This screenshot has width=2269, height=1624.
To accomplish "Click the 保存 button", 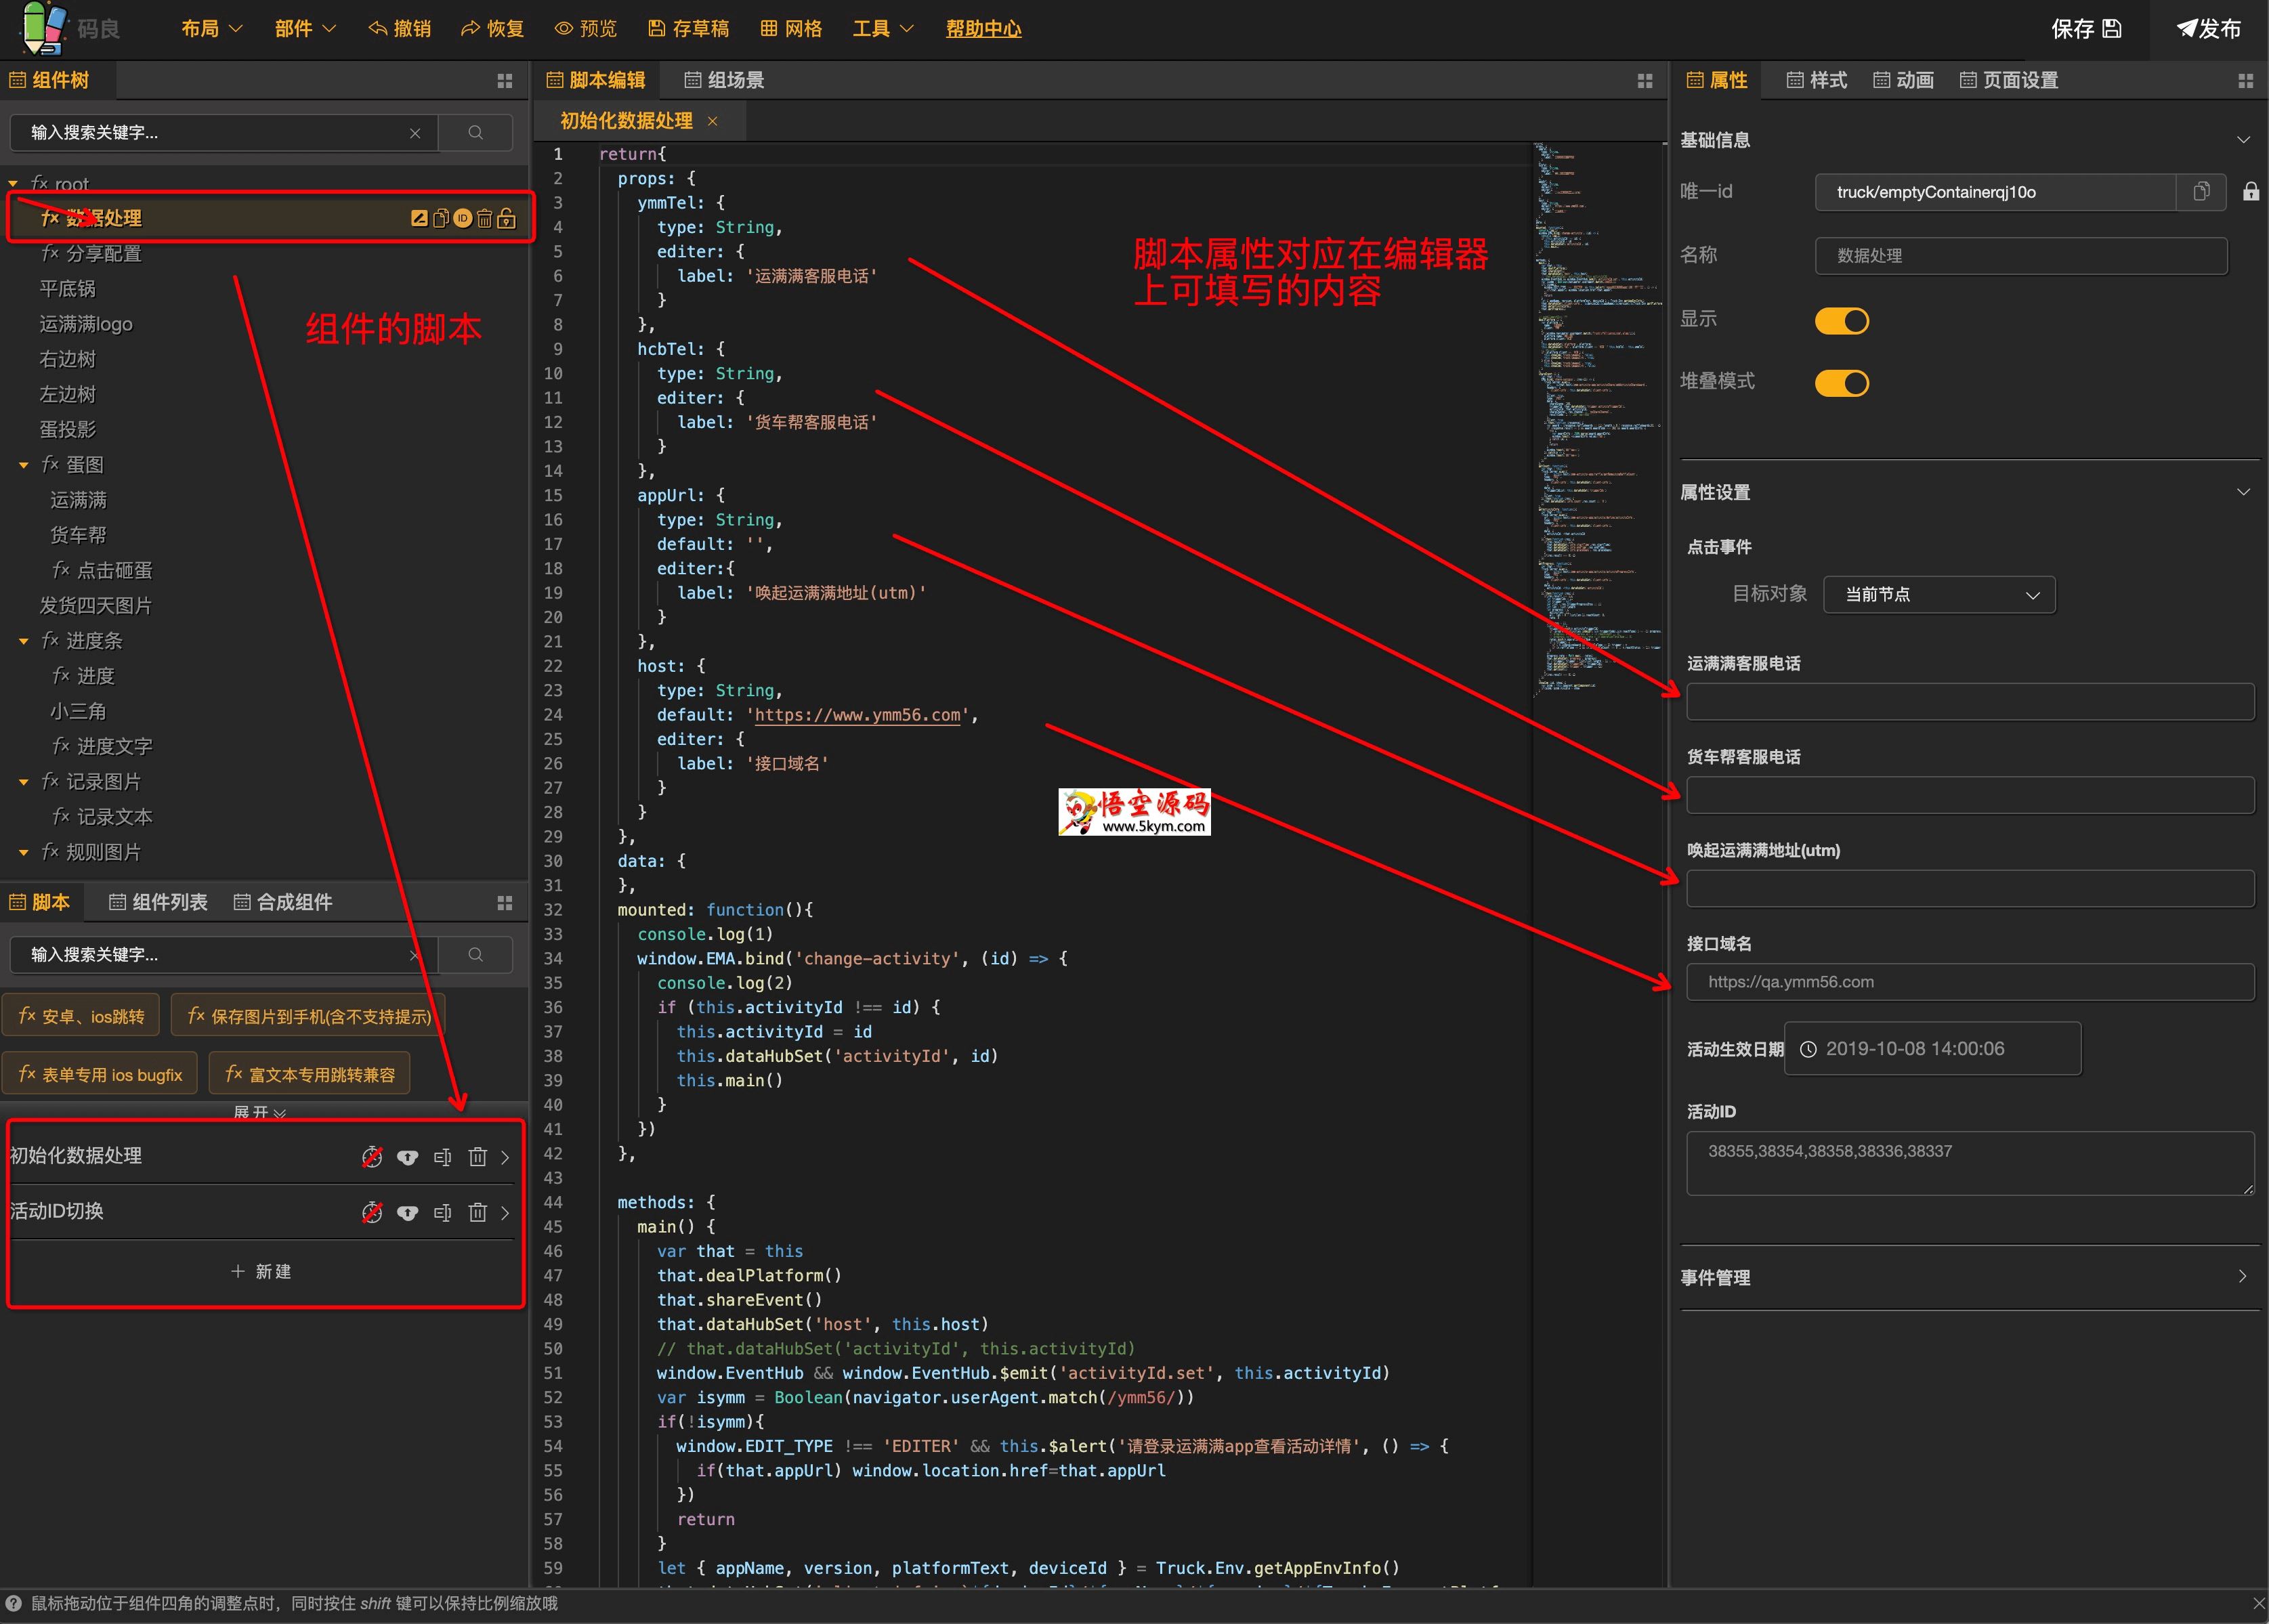I will (2086, 28).
